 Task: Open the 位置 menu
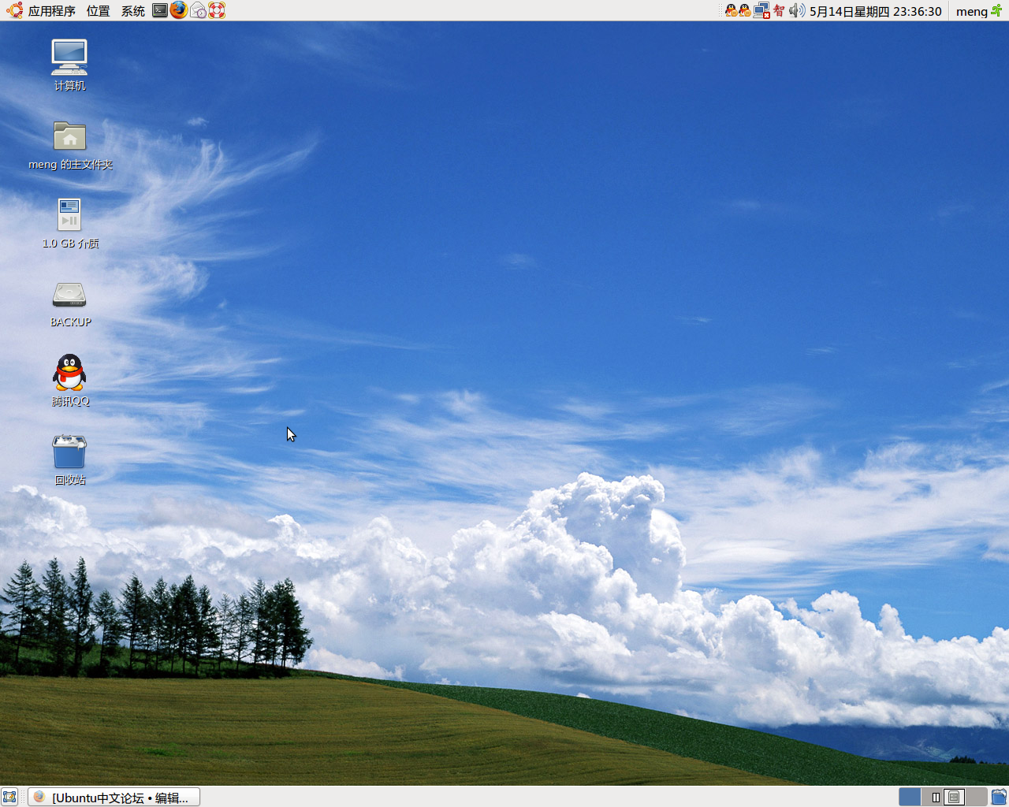point(99,11)
